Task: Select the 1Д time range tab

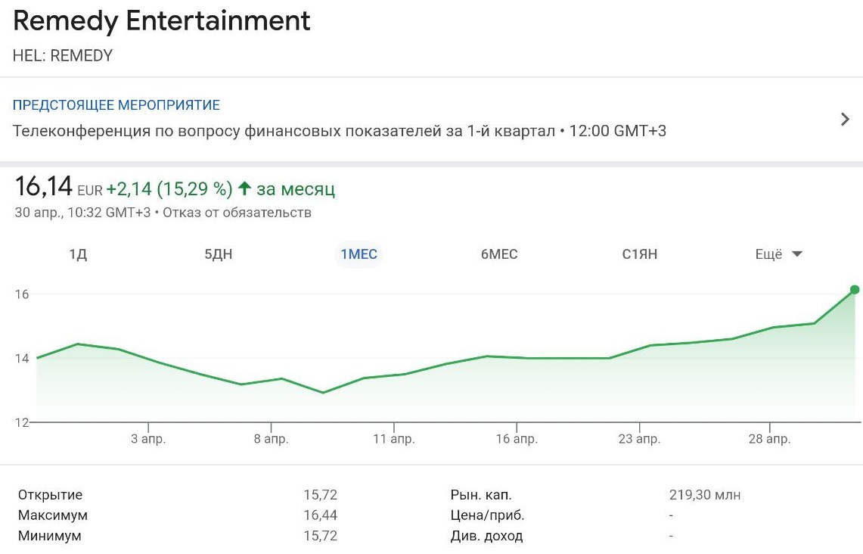Action: coord(78,254)
